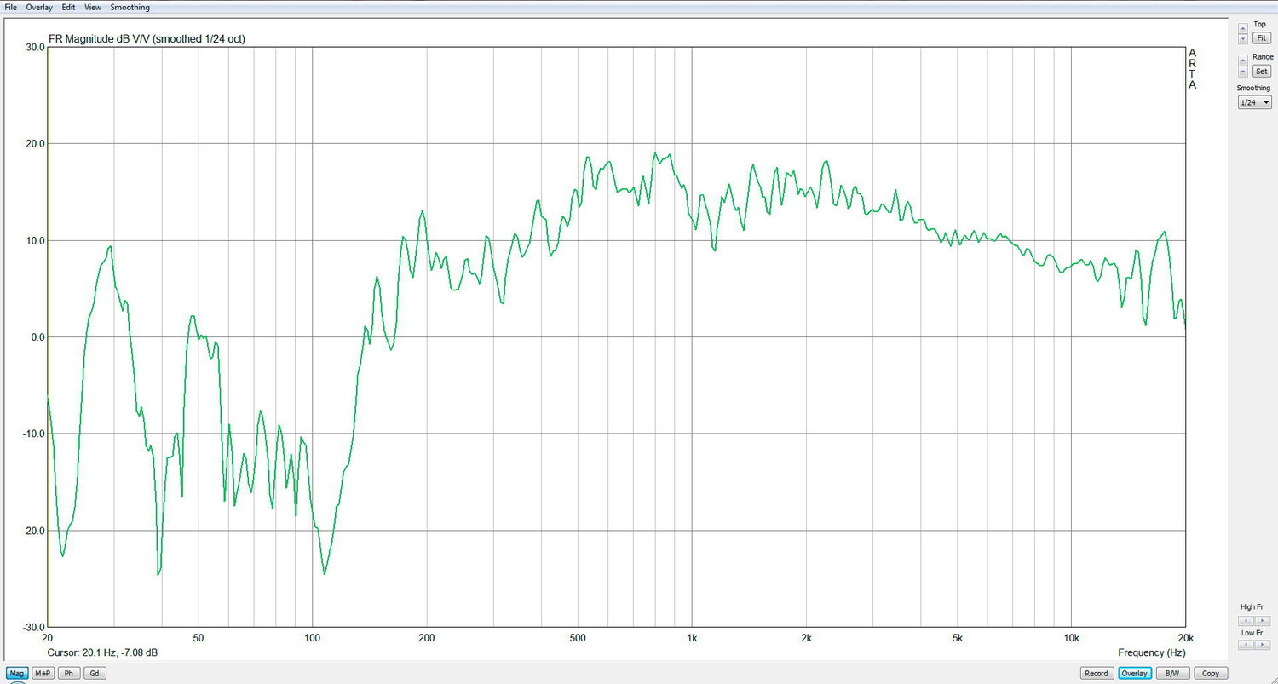Open the Edit menu
This screenshot has height=684, width=1278.
[68, 7]
